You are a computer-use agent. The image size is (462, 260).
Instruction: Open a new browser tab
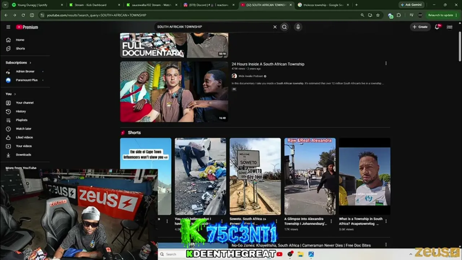(x=356, y=5)
